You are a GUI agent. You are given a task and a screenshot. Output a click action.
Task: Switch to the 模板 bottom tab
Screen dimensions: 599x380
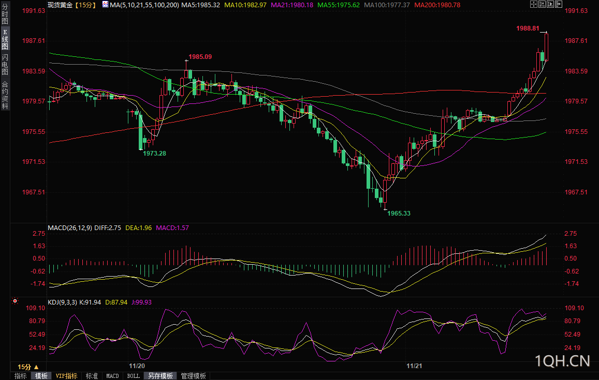coord(41,376)
